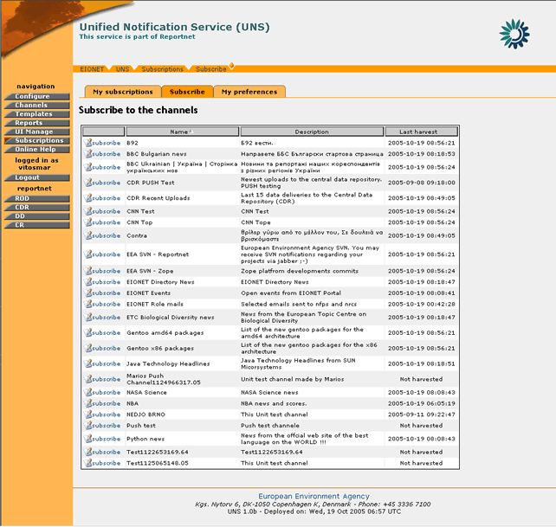Viewport: 556px width, 527px height.
Task: Click subscribe icon for NBA channel
Action: click(88, 403)
